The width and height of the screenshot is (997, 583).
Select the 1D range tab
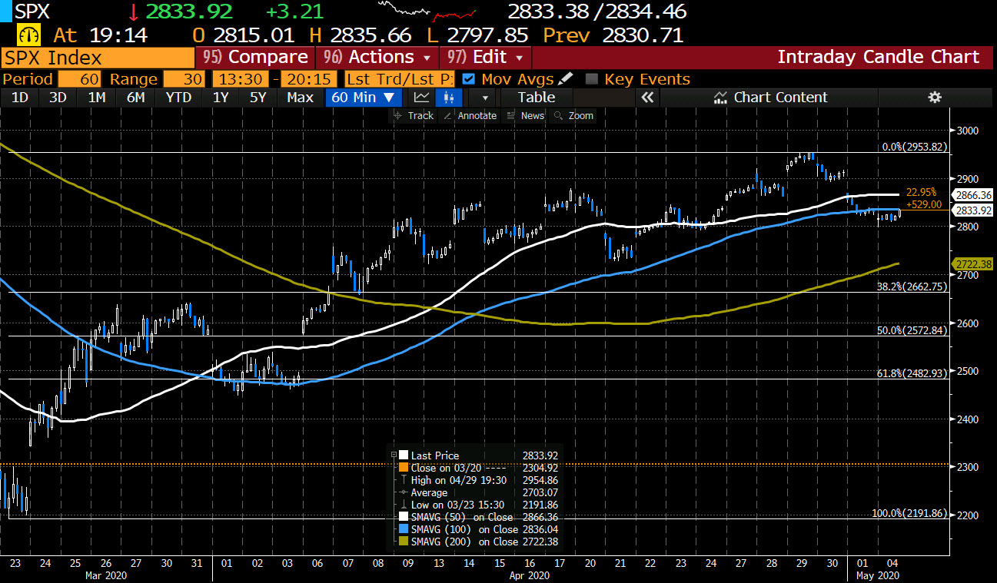(x=19, y=98)
